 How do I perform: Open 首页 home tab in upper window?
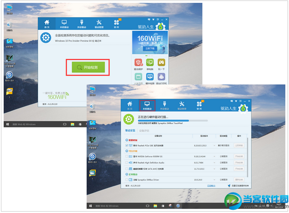[x=47, y=24]
